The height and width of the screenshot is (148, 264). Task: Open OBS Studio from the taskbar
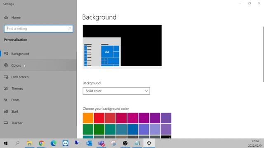(125, 143)
